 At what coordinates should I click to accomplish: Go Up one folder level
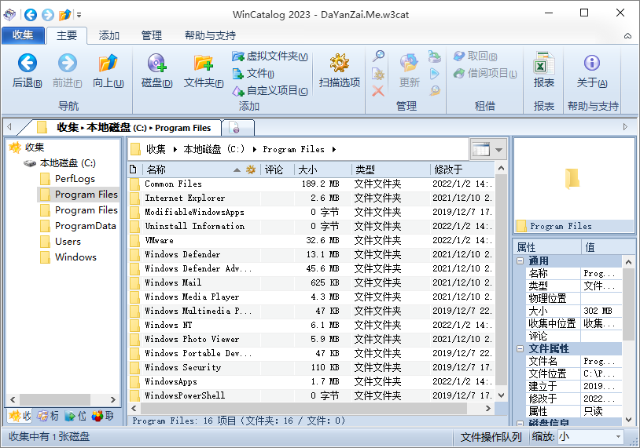pyautogui.click(x=108, y=71)
